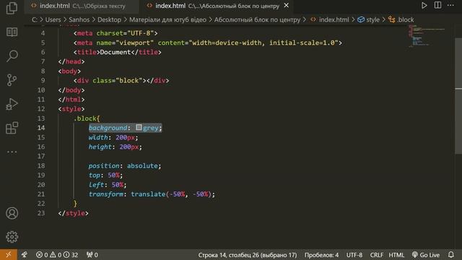Run the file with play button
The height and width of the screenshot is (260, 462).
pyautogui.click(x=424, y=5)
